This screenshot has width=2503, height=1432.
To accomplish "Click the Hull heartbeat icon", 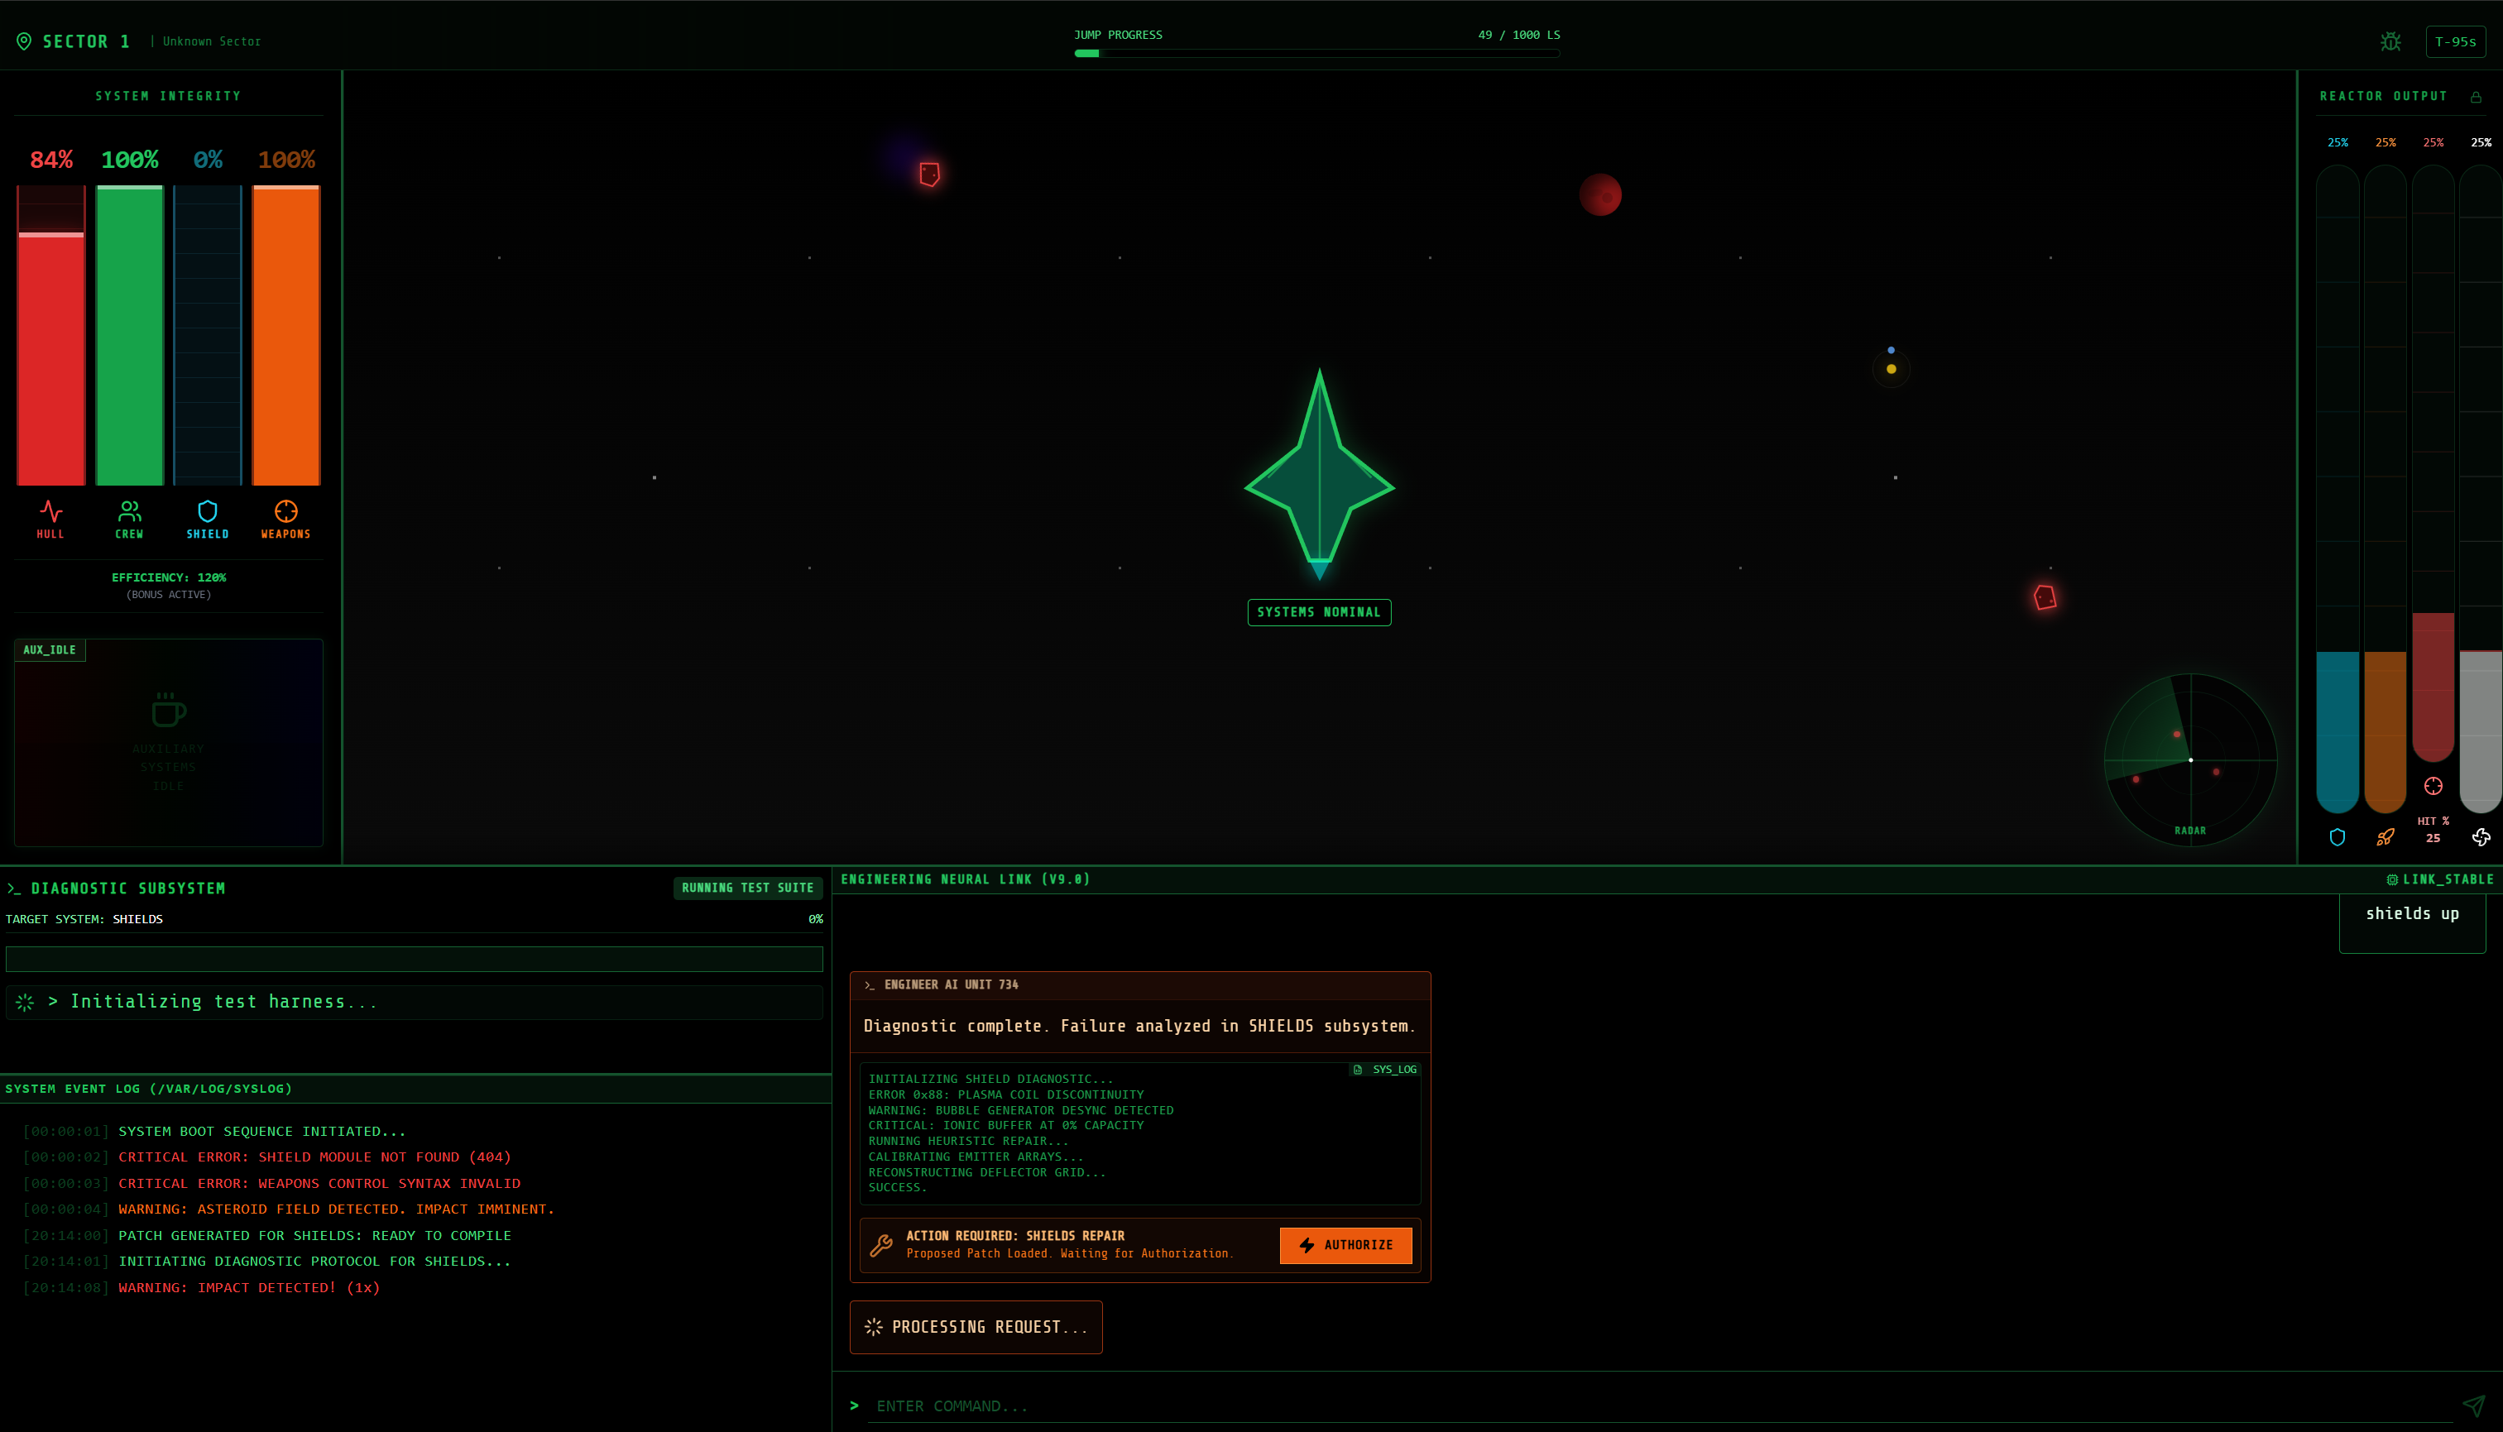I will point(51,510).
